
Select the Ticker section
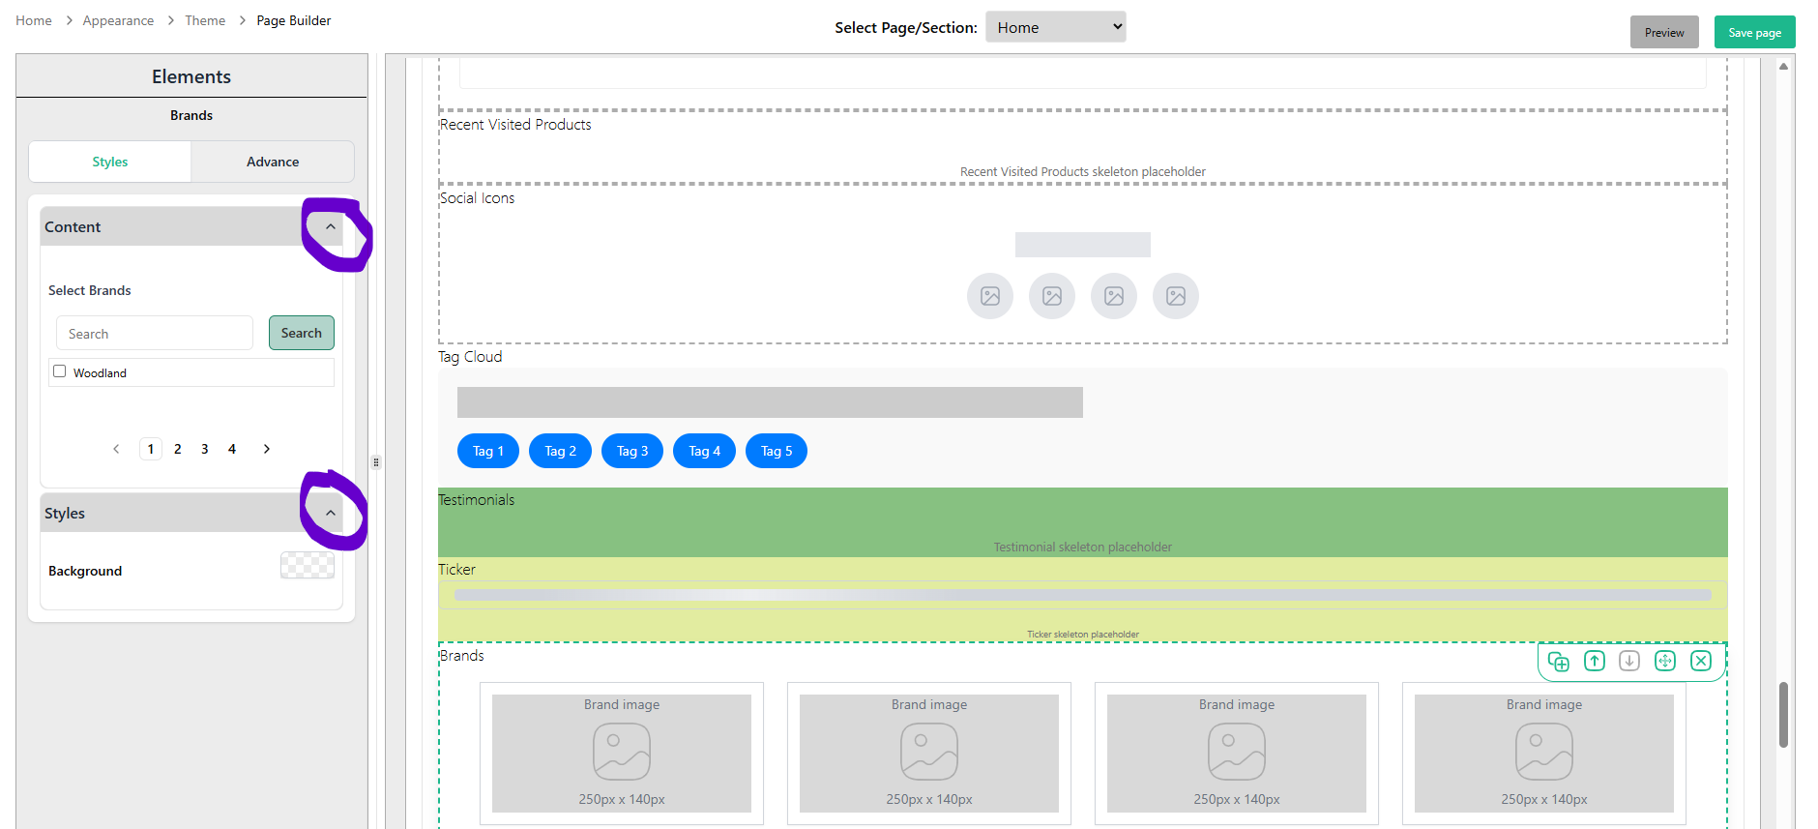(x=1083, y=600)
